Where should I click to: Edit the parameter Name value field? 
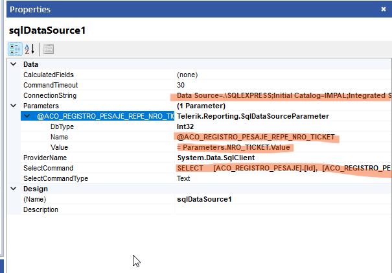click(256, 137)
